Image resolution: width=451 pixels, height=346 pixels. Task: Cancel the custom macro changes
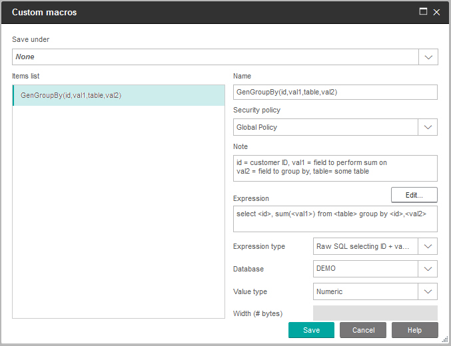pos(363,330)
